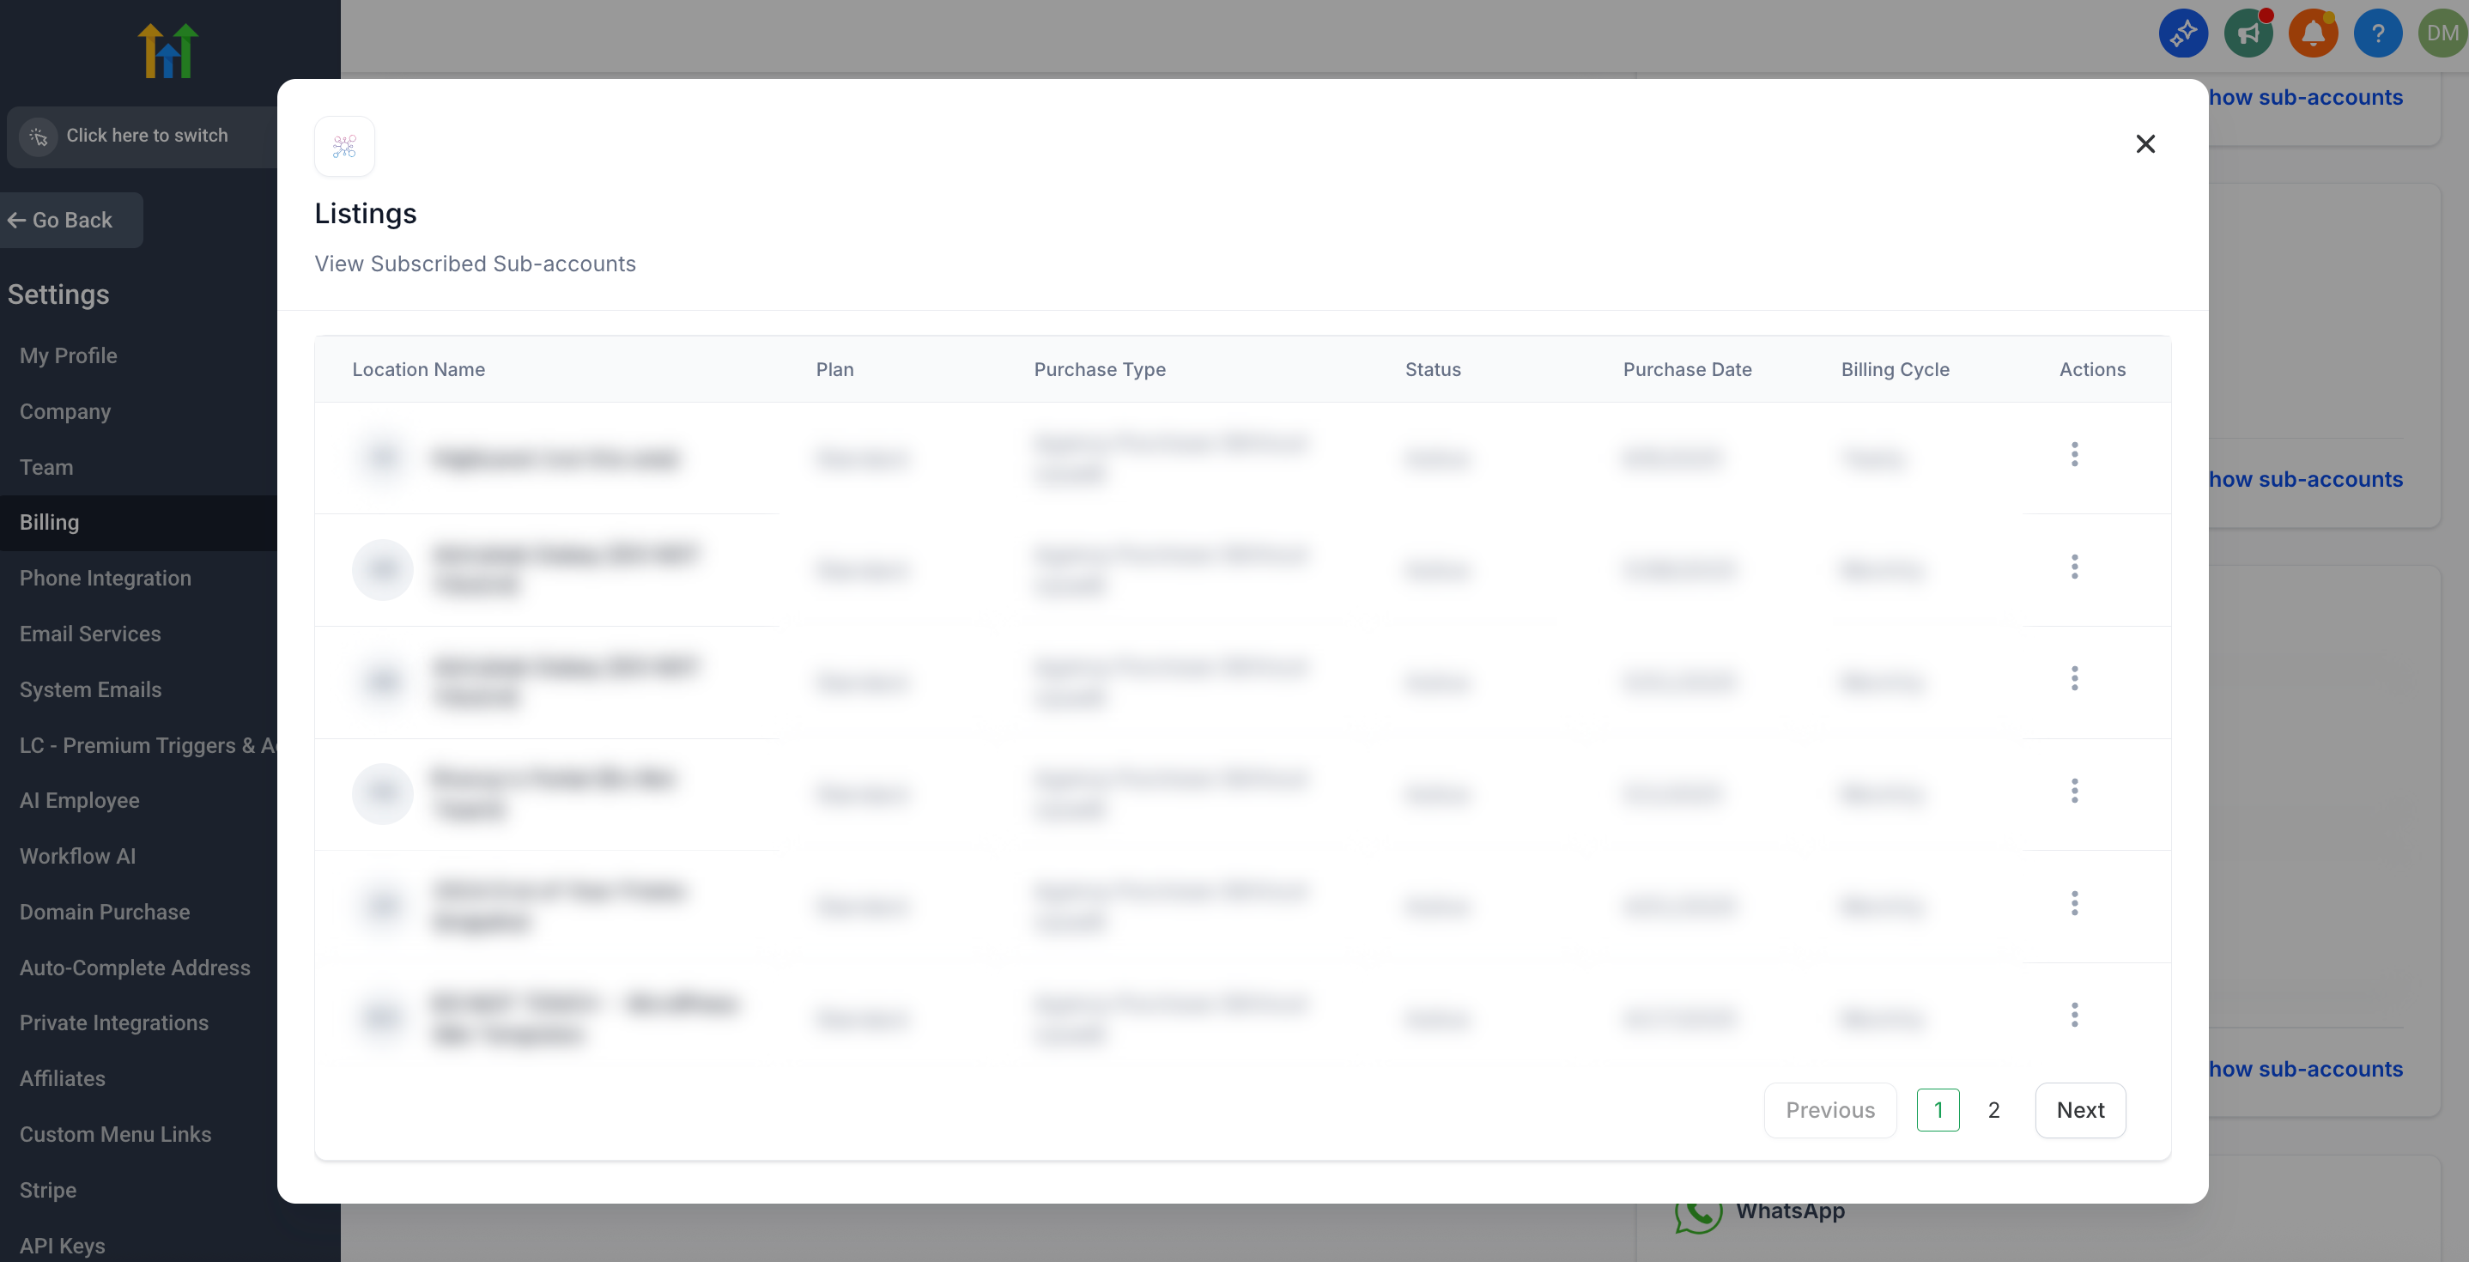Click the orange notifications bell icon
The width and height of the screenshot is (2469, 1262).
click(2312, 33)
